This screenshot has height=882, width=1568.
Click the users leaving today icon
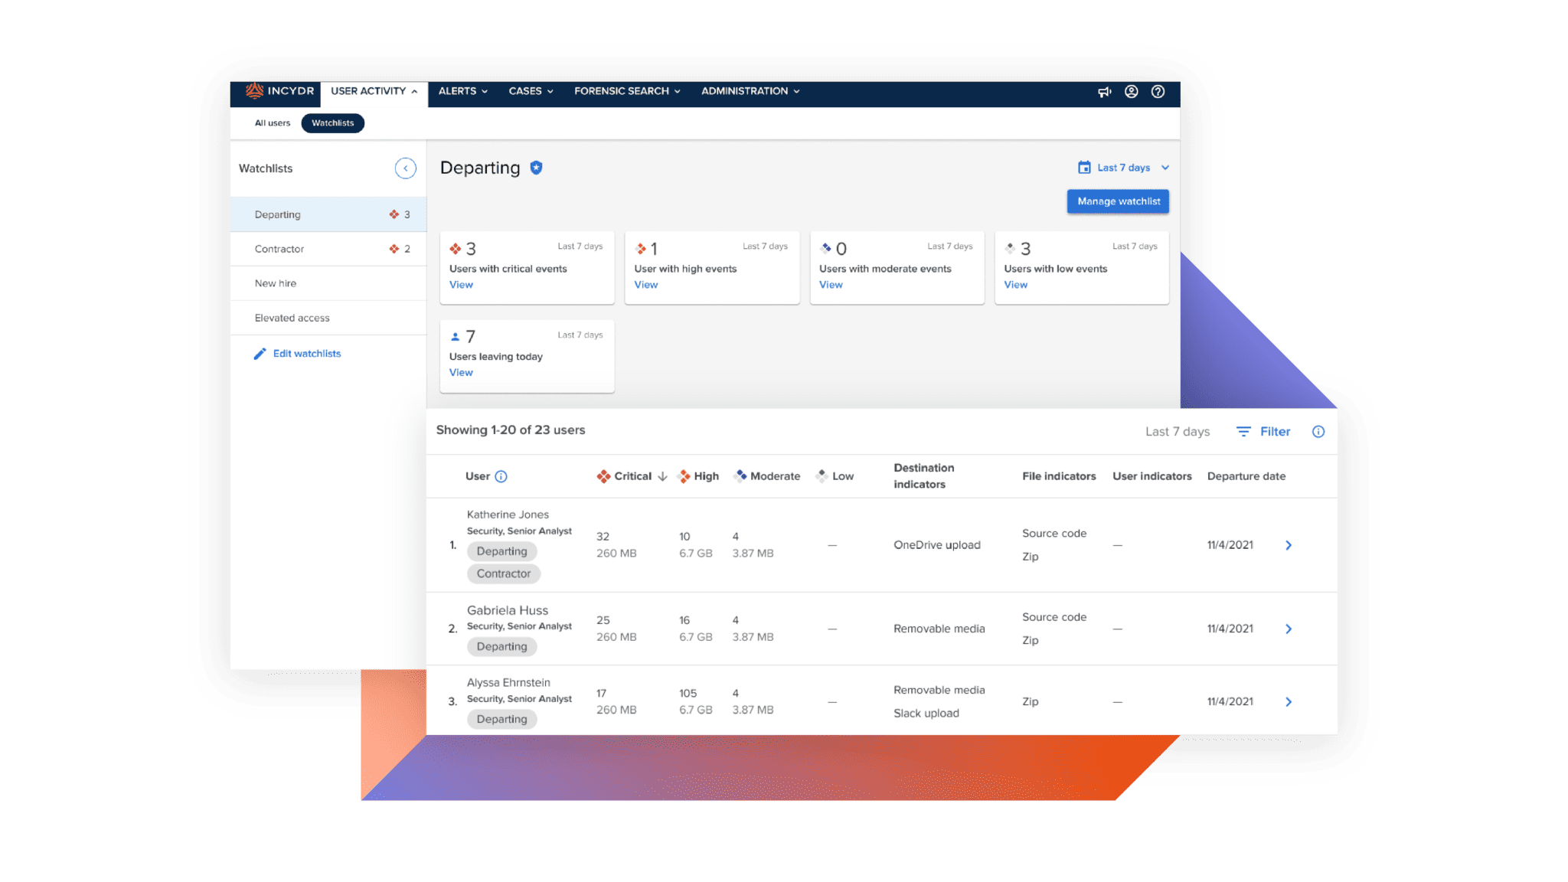(453, 336)
